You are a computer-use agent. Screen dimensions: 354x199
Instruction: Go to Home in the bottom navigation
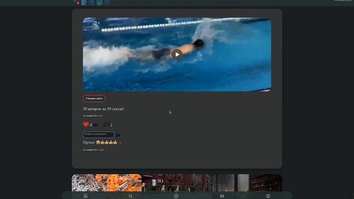click(86, 196)
